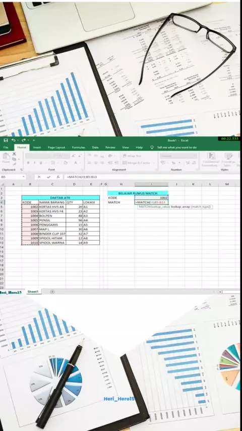Open the Page Layout tab

pyautogui.click(x=56, y=147)
